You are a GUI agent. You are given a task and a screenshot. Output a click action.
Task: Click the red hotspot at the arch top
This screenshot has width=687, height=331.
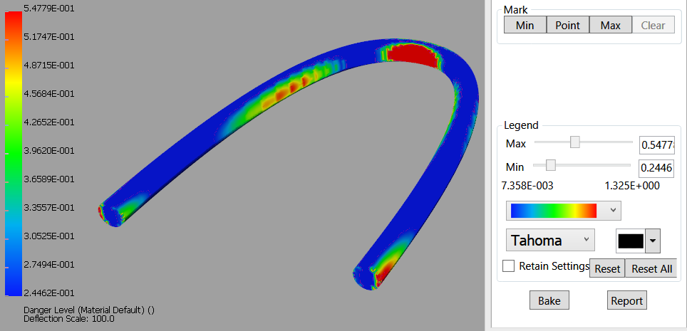point(412,56)
